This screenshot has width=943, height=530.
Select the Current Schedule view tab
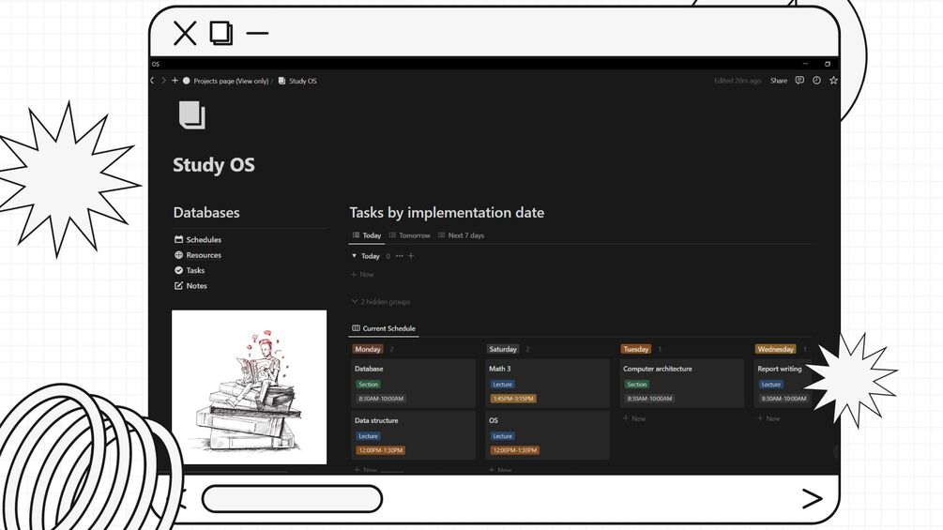(384, 328)
